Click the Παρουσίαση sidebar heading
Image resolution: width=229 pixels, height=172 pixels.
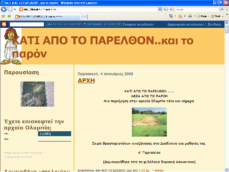(x=21, y=73)
